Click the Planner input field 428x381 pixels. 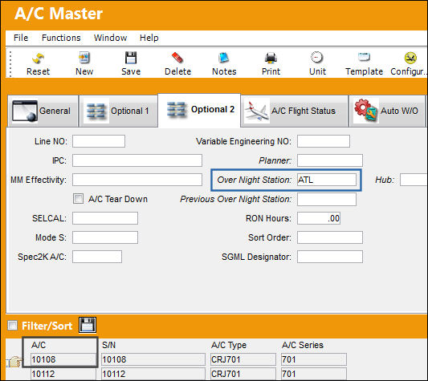[x=330, y=160]
